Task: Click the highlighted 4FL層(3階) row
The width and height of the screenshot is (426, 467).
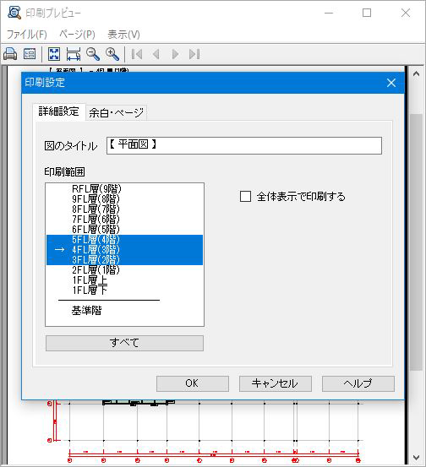Action: point(124,250)
